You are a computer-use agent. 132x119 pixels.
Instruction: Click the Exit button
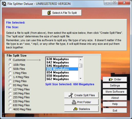click(x=115, y=111)
